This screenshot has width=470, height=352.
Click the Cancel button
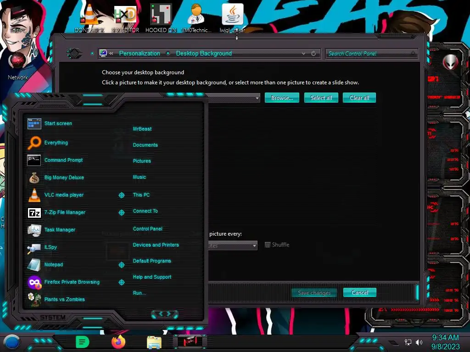360,293
